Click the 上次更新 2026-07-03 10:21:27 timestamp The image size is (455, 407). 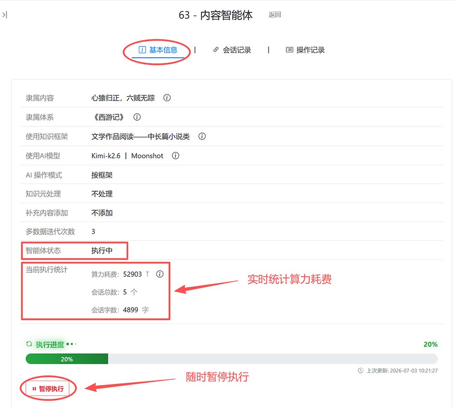(x=402, y=371)
